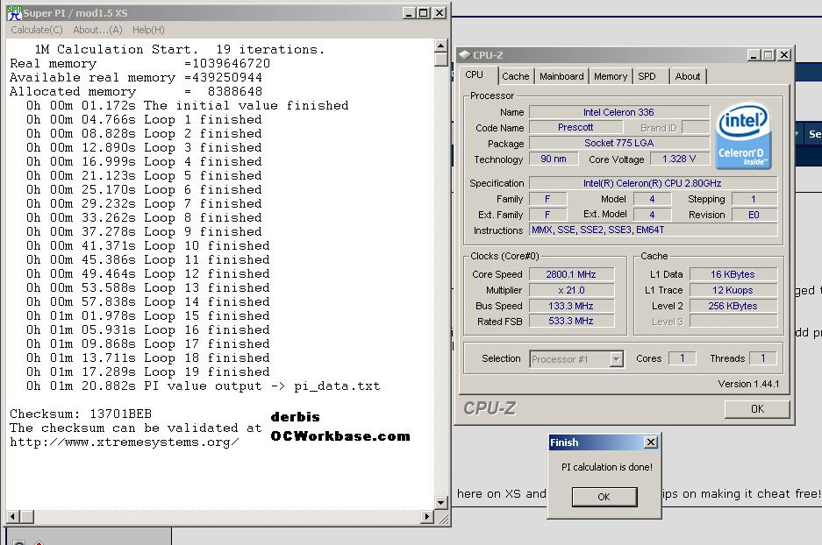Switch to the SPD tab in CPU-Z

(651, 76)
